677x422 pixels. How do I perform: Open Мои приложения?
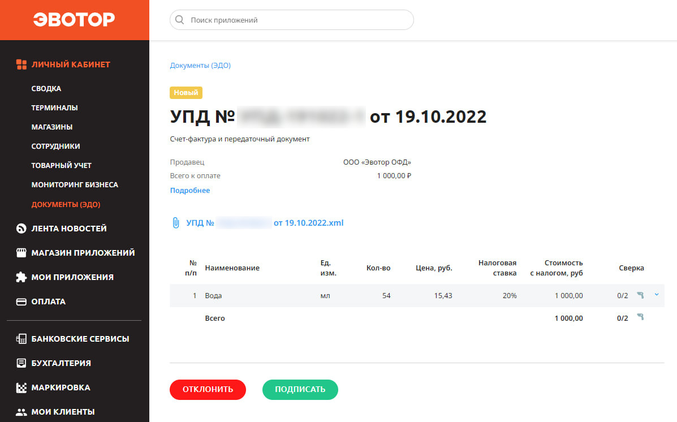pyautogui.click(x=72, y=277)
